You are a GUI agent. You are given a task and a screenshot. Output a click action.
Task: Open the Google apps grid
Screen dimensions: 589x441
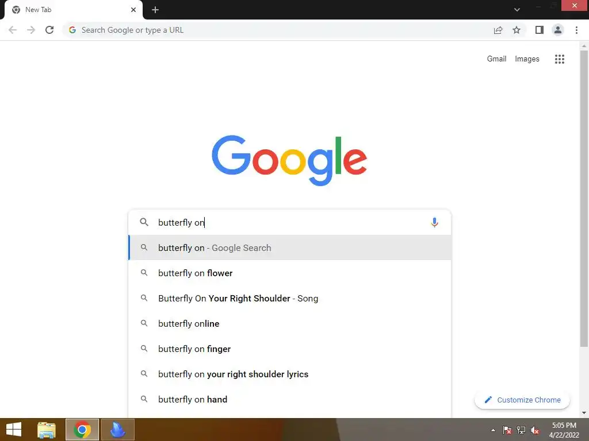[x=559, y=59]
